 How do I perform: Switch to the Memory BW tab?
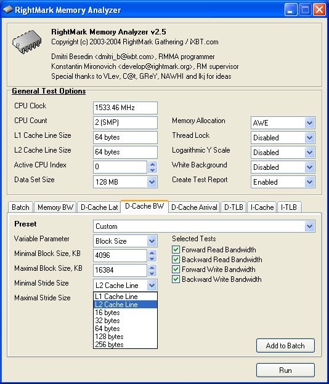click(55, 207)
